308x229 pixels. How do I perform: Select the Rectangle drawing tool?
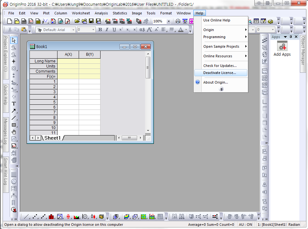coord(14,125)
